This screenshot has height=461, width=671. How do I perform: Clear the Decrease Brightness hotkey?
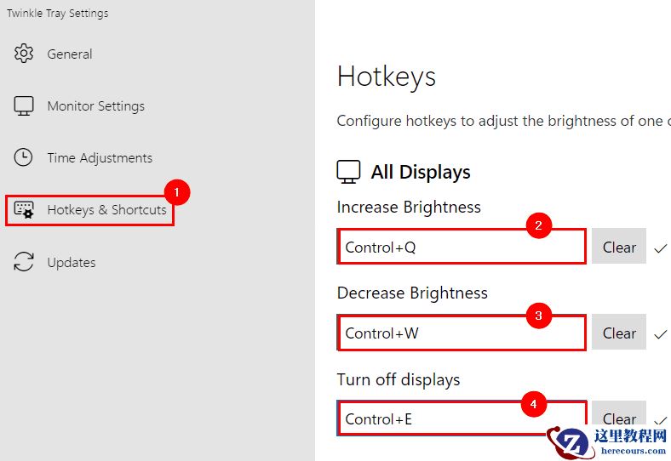pyautogui.click(x=619, y=333)
